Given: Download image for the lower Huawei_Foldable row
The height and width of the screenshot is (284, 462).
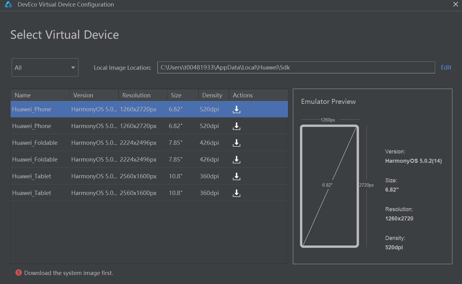Looking at the screenshot, I should click(x=237, y=159).
